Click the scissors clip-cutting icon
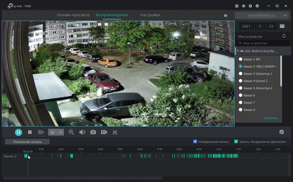Image resolution: width=293 pixels, height=182 pixels. click(x=115, y=132)
